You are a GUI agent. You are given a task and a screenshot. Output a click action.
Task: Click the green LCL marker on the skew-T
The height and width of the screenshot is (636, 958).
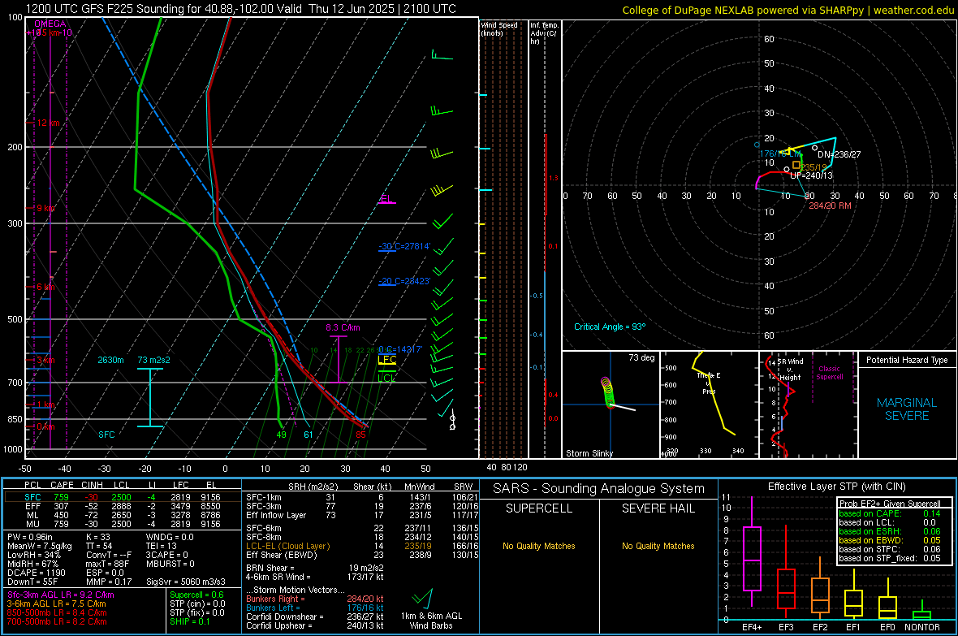pyautogui.click(x=386, y=378)
